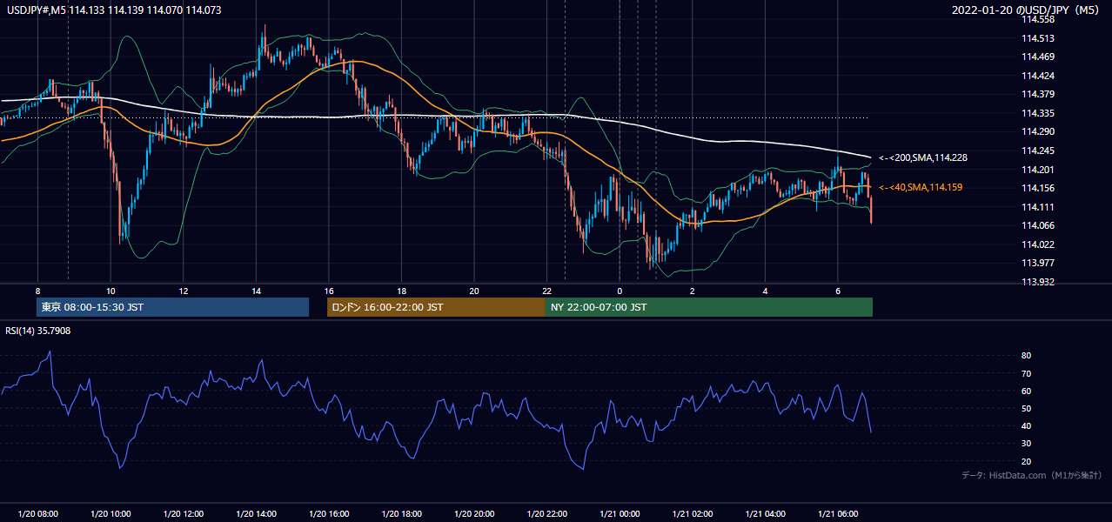Click price level 114.469 on the axis
This screenshot has height=522, width=1112.
point(1038,57)
